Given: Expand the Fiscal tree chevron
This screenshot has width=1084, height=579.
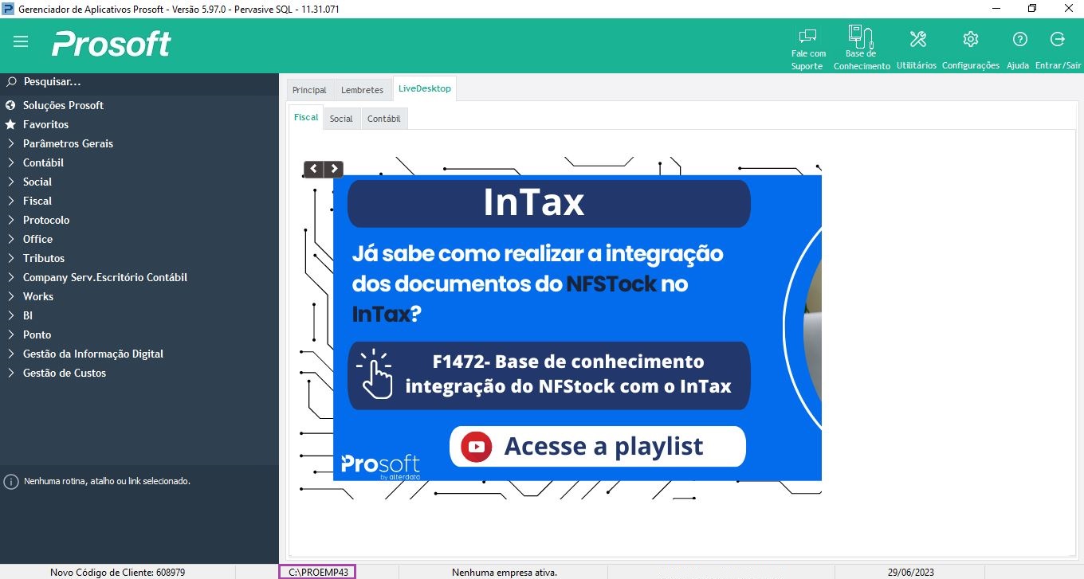Looking at the screenshot, I should pyautogui.click(x=11, y=201).
